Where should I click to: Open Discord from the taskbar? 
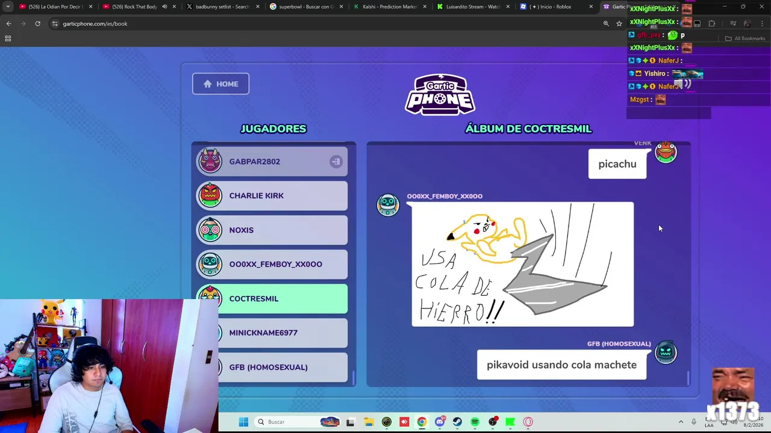pyautogui.click(x=440, y=422)
